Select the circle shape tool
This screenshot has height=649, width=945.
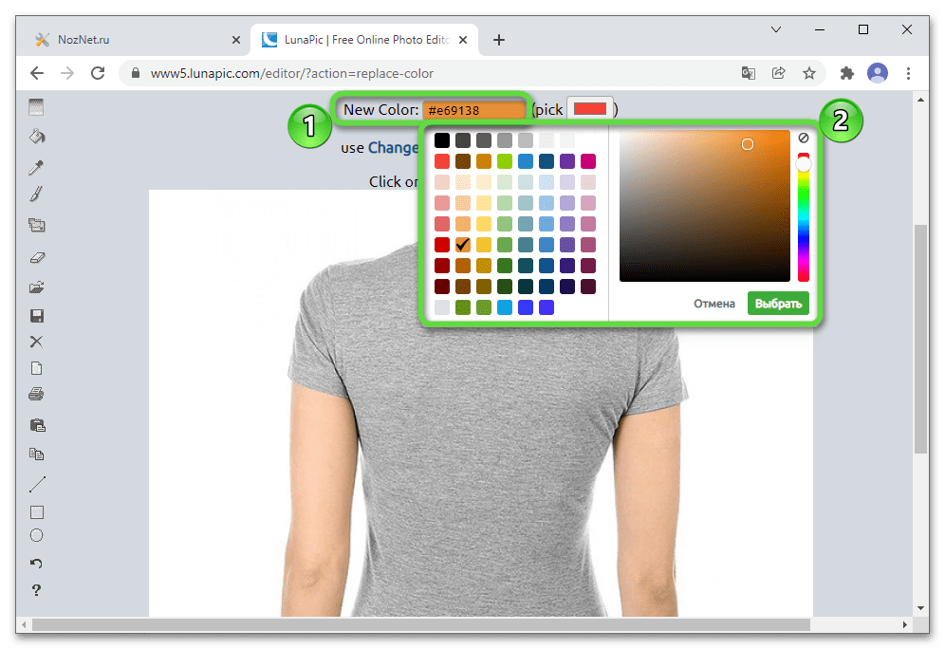pos(36,536)
